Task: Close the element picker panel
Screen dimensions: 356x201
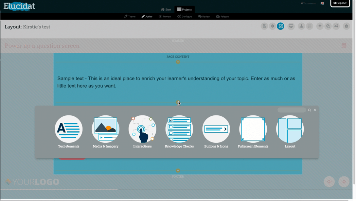Action: (315, 110)
